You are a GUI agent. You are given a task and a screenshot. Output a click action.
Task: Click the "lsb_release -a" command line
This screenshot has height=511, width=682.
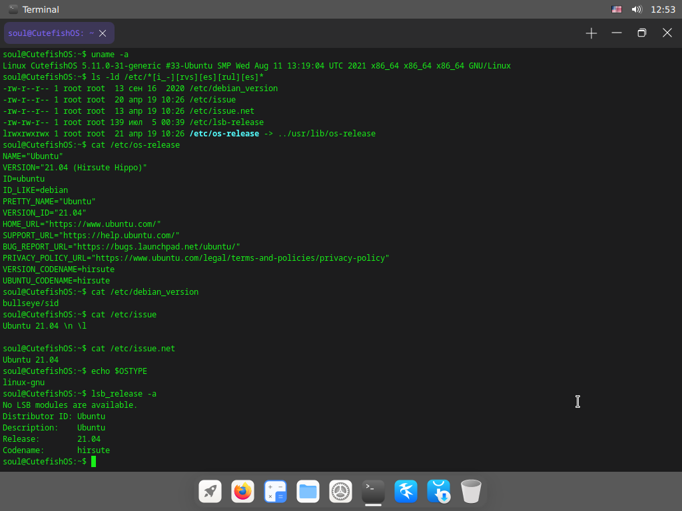[x=80, y=393]
